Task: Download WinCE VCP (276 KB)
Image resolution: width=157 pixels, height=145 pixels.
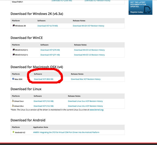Action: click(x=50, y=50)
